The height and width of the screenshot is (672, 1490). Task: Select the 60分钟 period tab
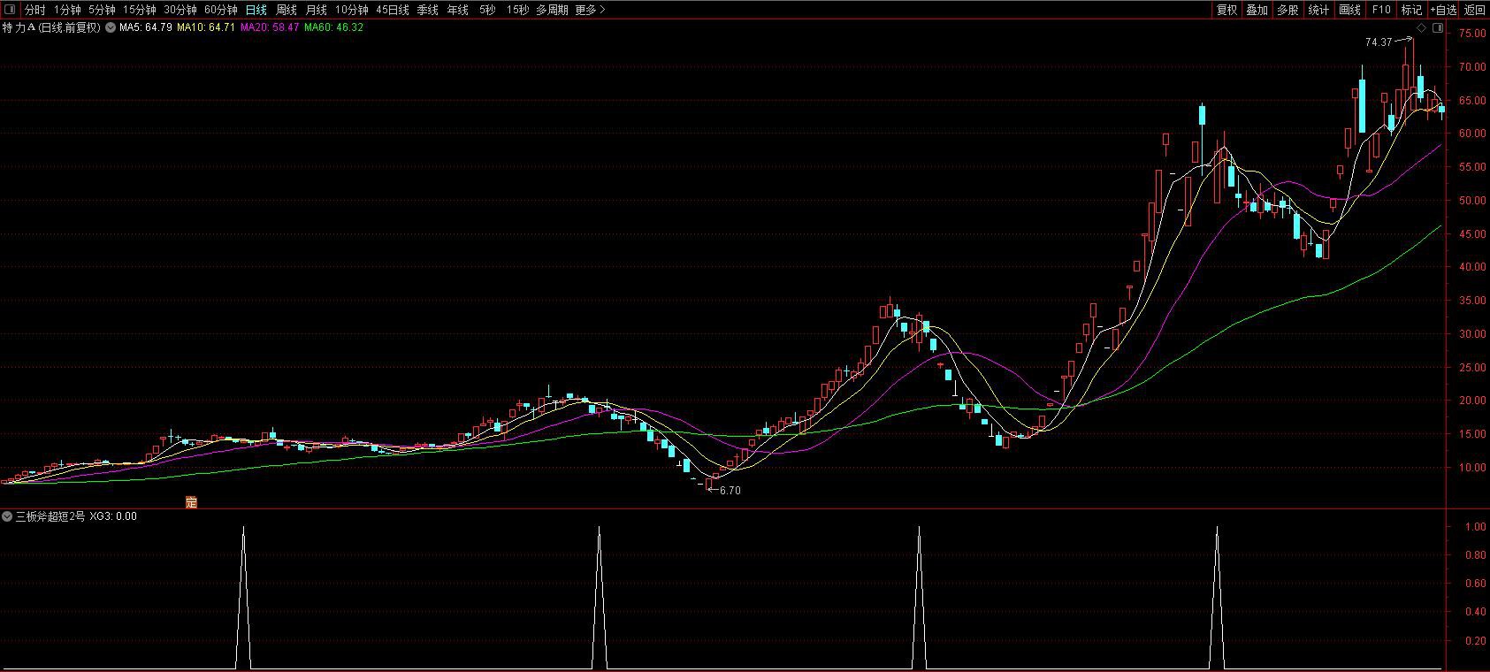pos(221,10)
